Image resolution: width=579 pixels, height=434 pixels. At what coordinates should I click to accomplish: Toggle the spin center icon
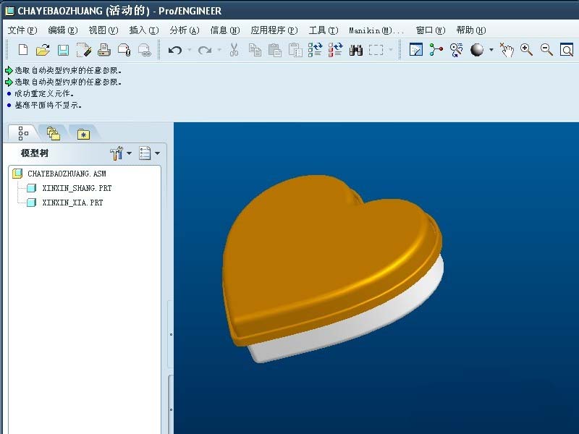436,49
